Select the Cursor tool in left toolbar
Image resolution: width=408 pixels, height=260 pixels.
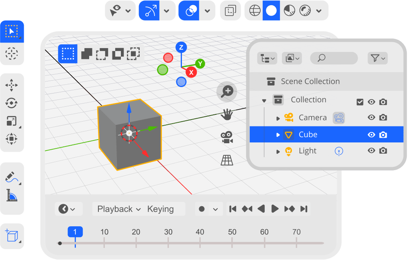pos(12,53)
